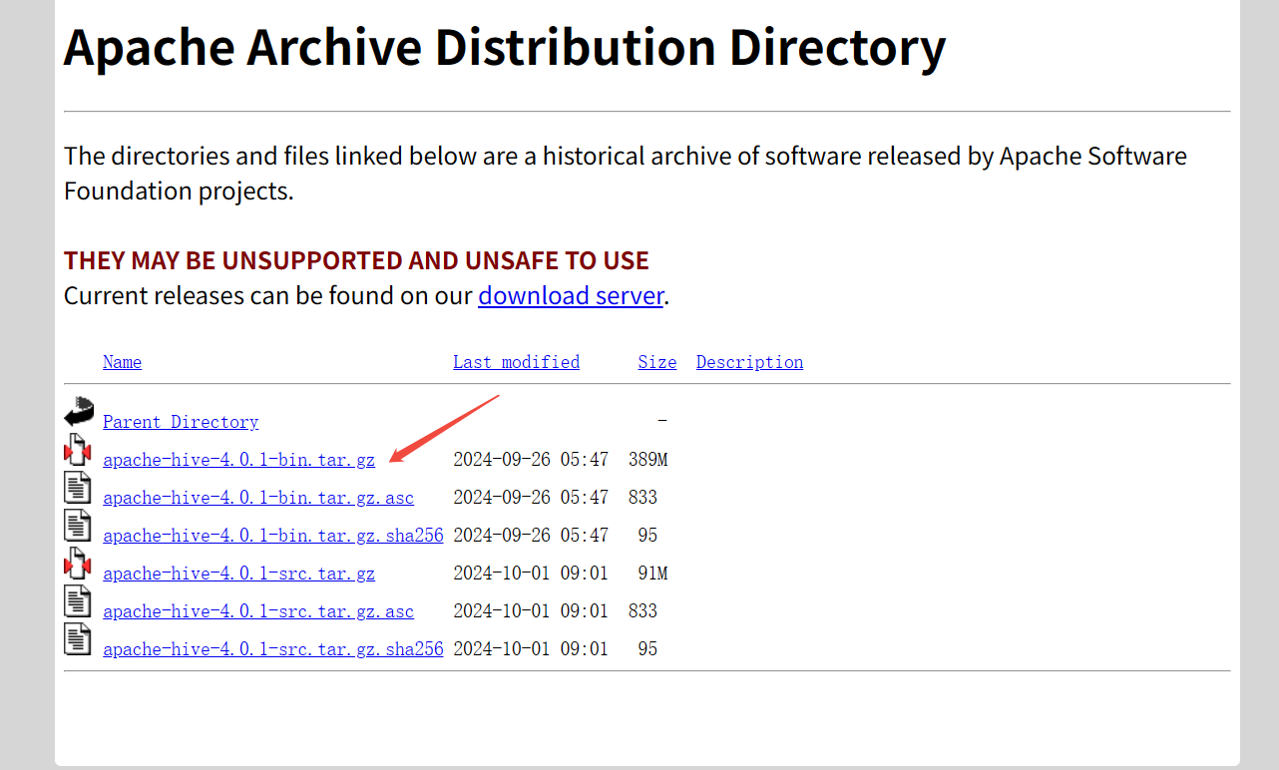Click the archive icon beside apache-hive-4.0.1-src.tar.gz
The width and height of the screenshot is (1279, 770).
tap(78, 564)
